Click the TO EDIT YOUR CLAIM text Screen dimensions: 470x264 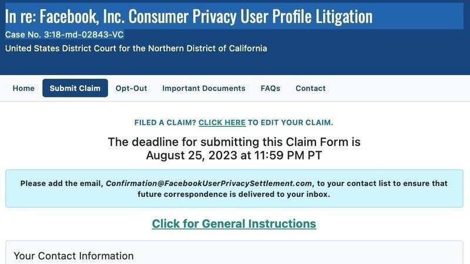(x=290, y=123)
